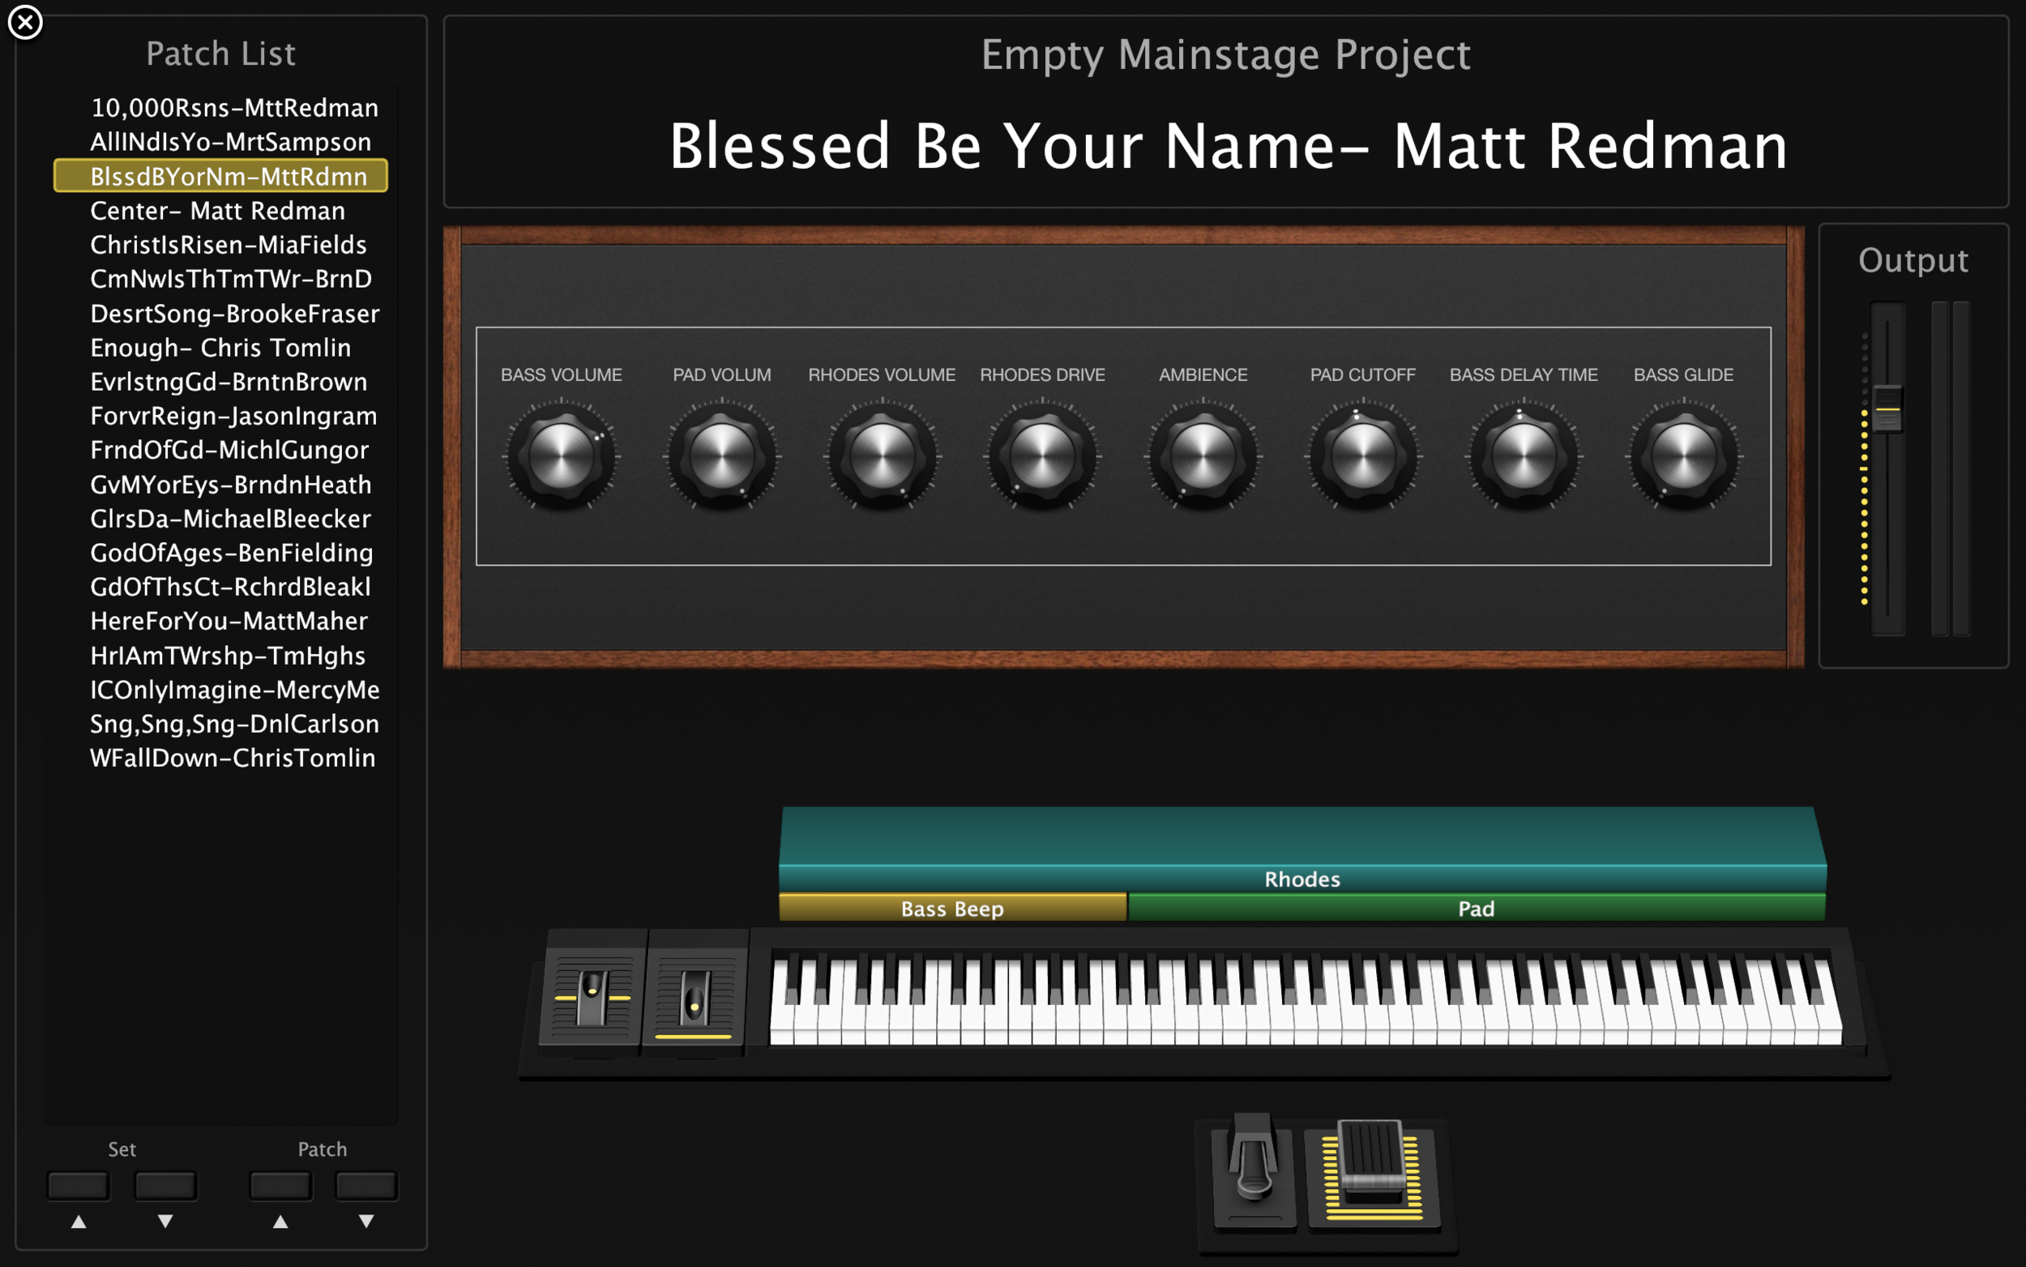The width and height of the screenshot is (2026, 1267).
Task: Select patch WFallDown-ChrisTomlin
Action: pyautogui.click(x=221, y=759)
